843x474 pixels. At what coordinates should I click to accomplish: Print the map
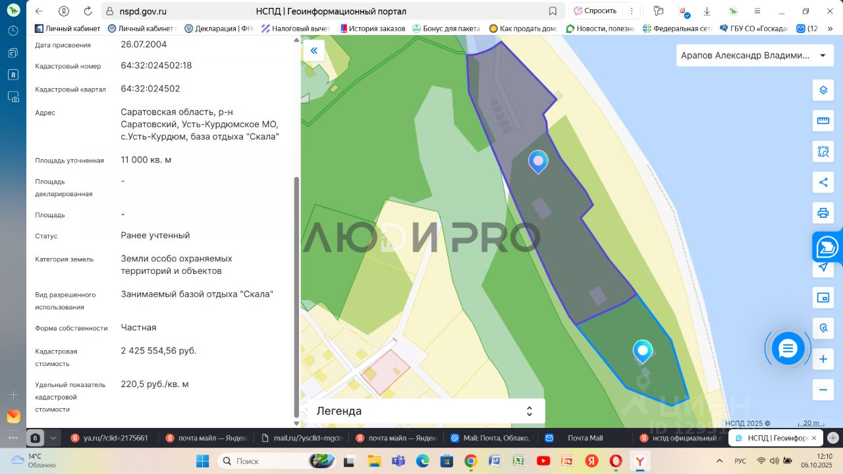(823, 213)
